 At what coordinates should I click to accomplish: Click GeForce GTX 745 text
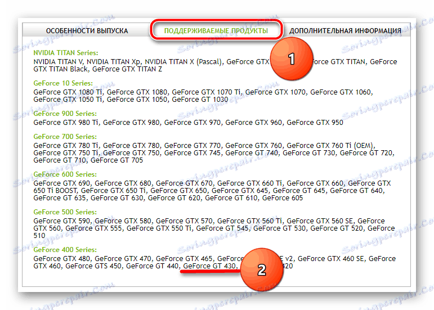tap(192, 153)
